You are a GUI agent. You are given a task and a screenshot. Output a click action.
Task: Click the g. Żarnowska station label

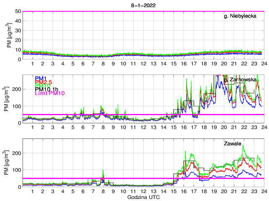click(240, 80)
